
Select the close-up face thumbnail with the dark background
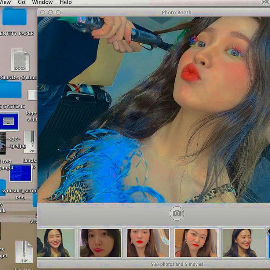pos(101,243)
